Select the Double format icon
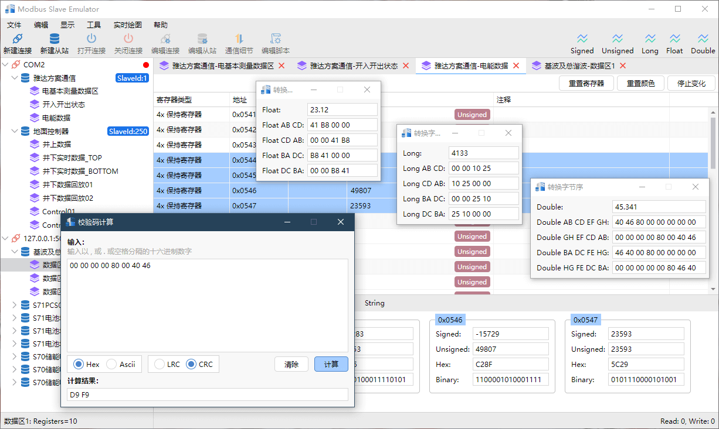The height and width of the screenshot is (429, 719). click(703, 39)
